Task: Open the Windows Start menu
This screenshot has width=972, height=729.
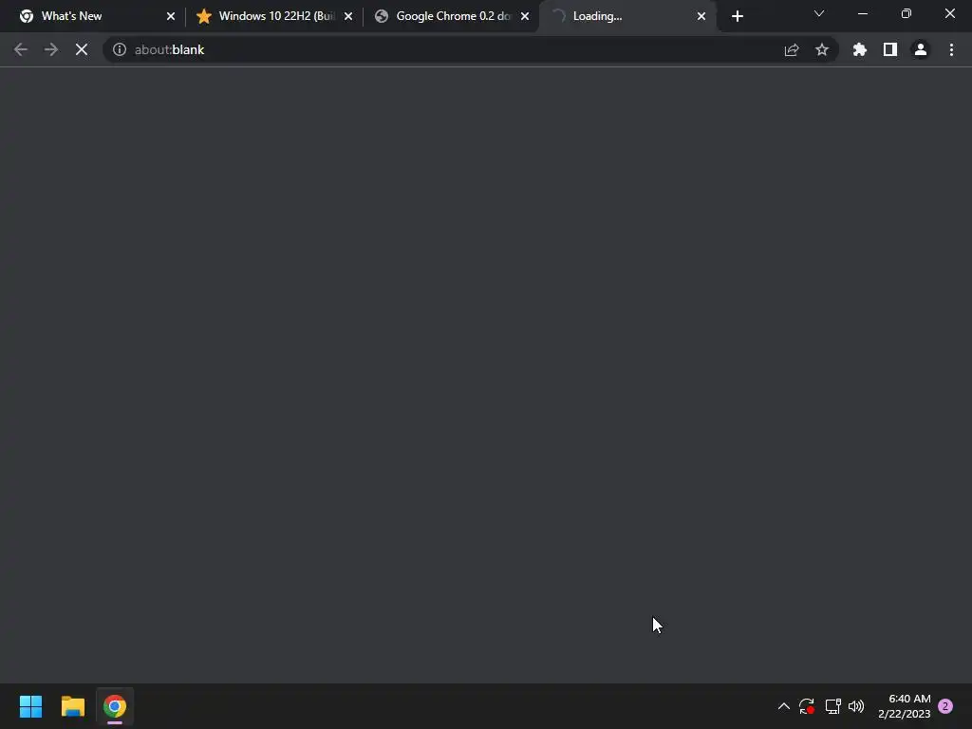Action: tap(30, 706)
